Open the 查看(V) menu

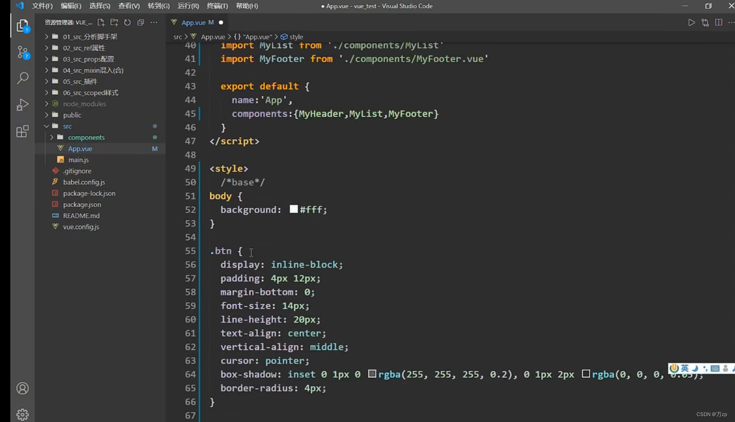129,6
